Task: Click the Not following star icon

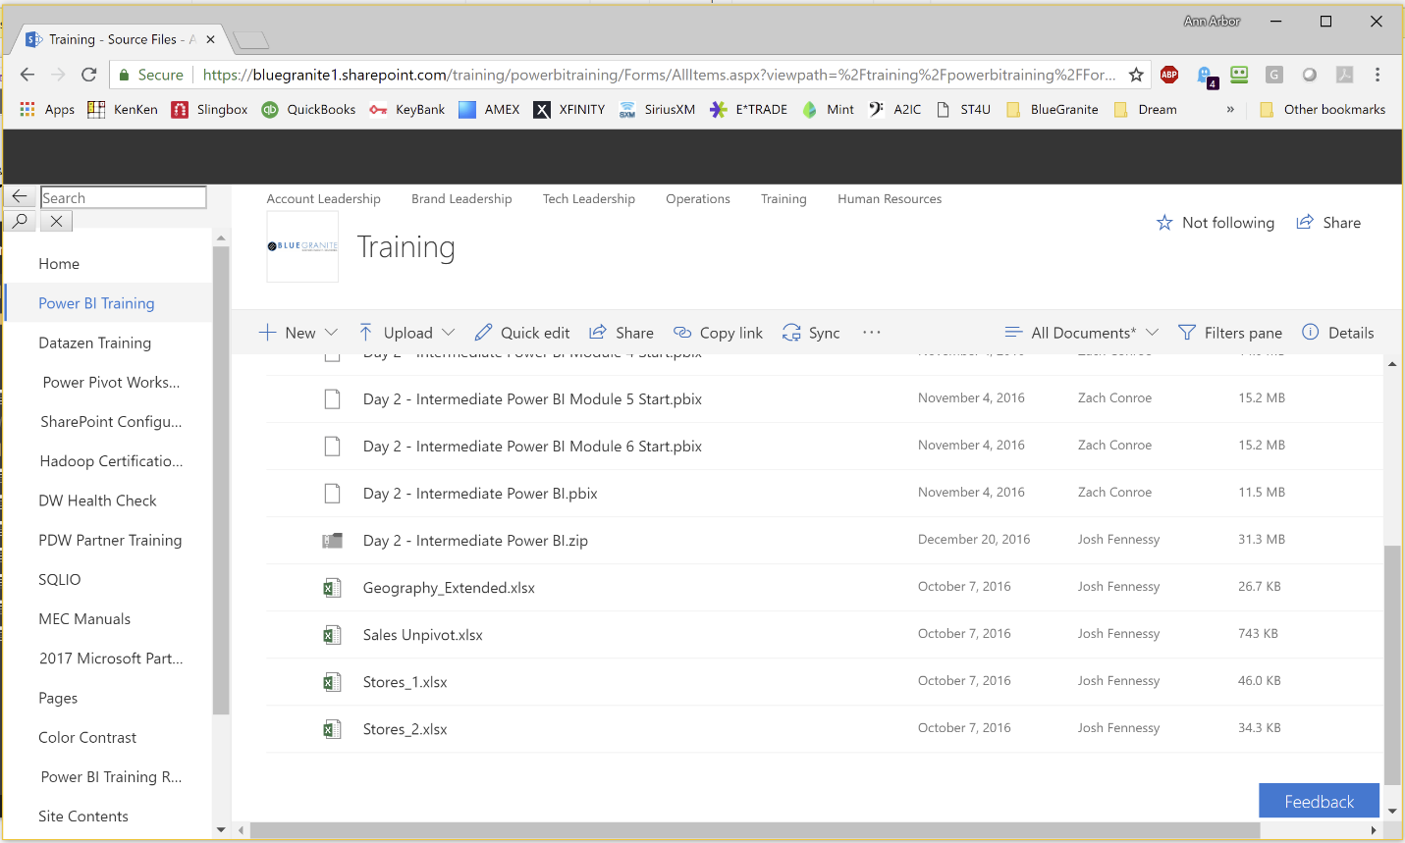Action: 1164,223
